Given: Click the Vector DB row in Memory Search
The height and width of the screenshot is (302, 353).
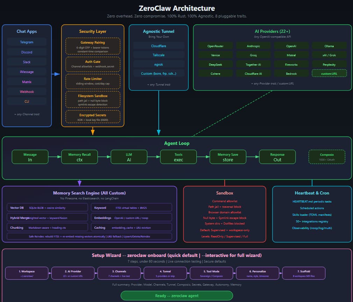Looking at the screenshot, I should click(47, 207).
